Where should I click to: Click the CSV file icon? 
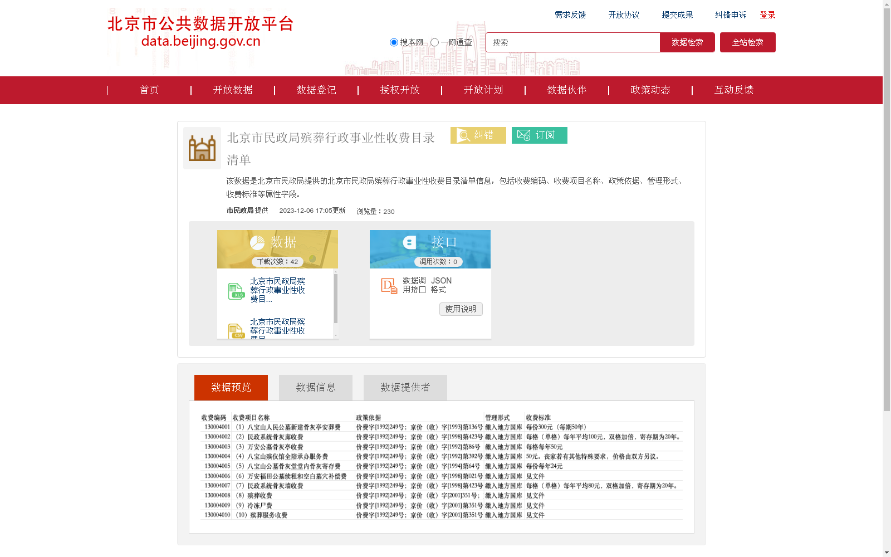236,331
